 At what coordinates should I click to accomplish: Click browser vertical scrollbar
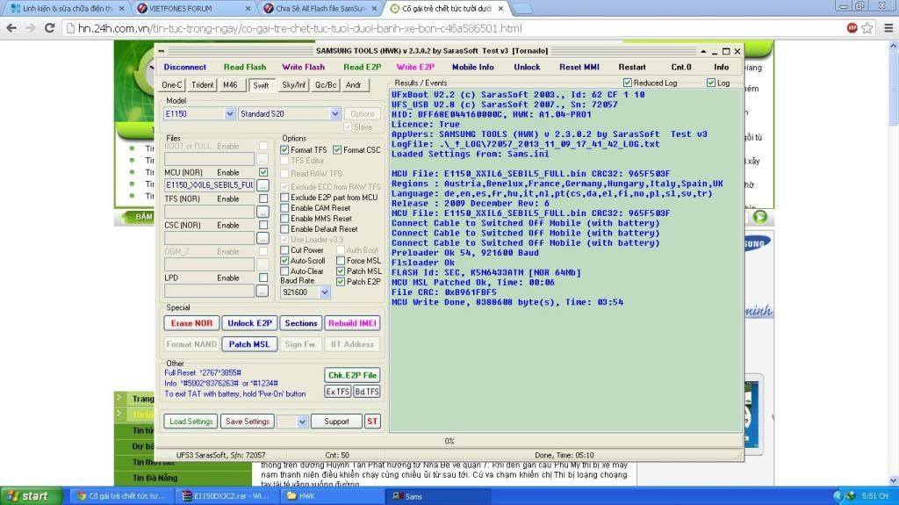(x=893, y=261)
